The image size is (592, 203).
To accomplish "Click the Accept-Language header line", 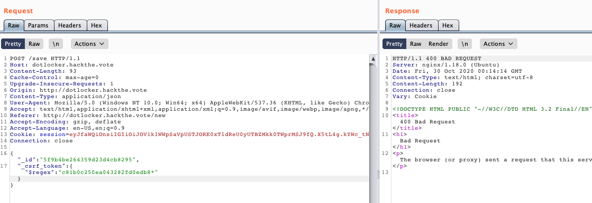I will coord(67,128).
